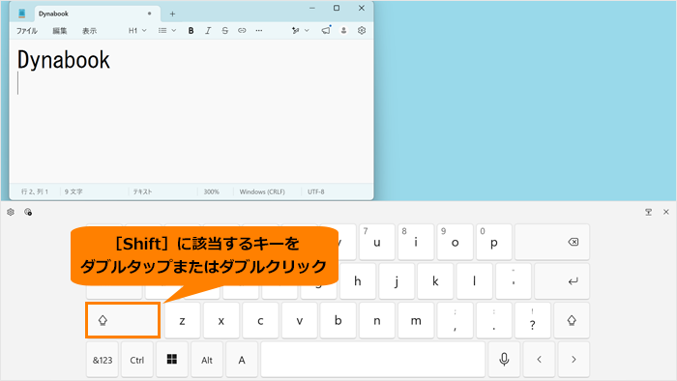Click the account profile icon
677x381 pixels.
pyautogui.click(x=343, y=30)
